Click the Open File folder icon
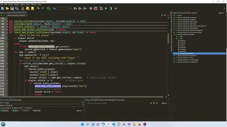Image resolution: width=227 pixels, height=127 pixels. click(7, 8)
